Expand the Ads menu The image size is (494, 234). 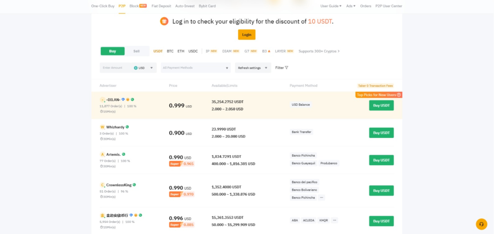[351, 6]
